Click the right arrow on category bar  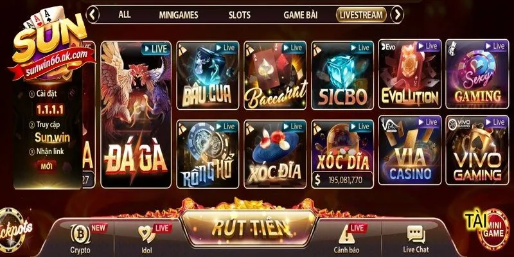397,14
